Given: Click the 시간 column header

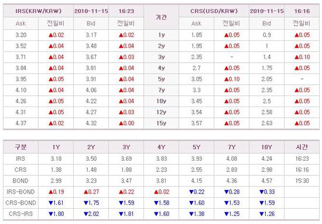Looking at the screenshot, I should point(302,147).
